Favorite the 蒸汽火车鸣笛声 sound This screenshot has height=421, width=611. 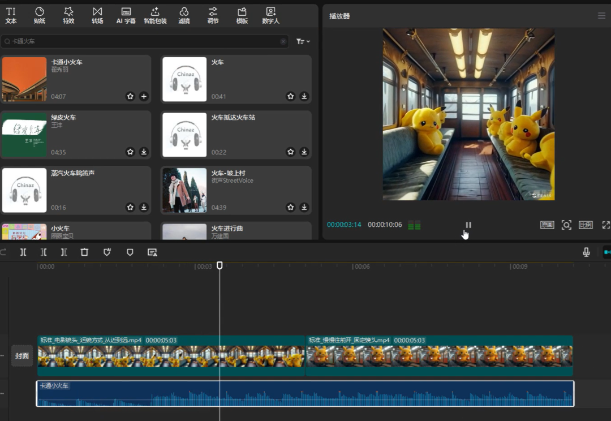point(130,207)
